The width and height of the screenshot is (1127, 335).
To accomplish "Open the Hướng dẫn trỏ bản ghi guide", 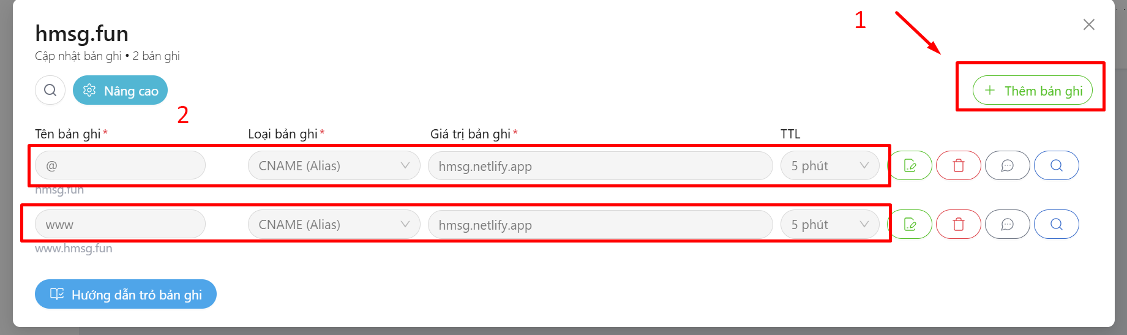I will [x=125, y=295].
